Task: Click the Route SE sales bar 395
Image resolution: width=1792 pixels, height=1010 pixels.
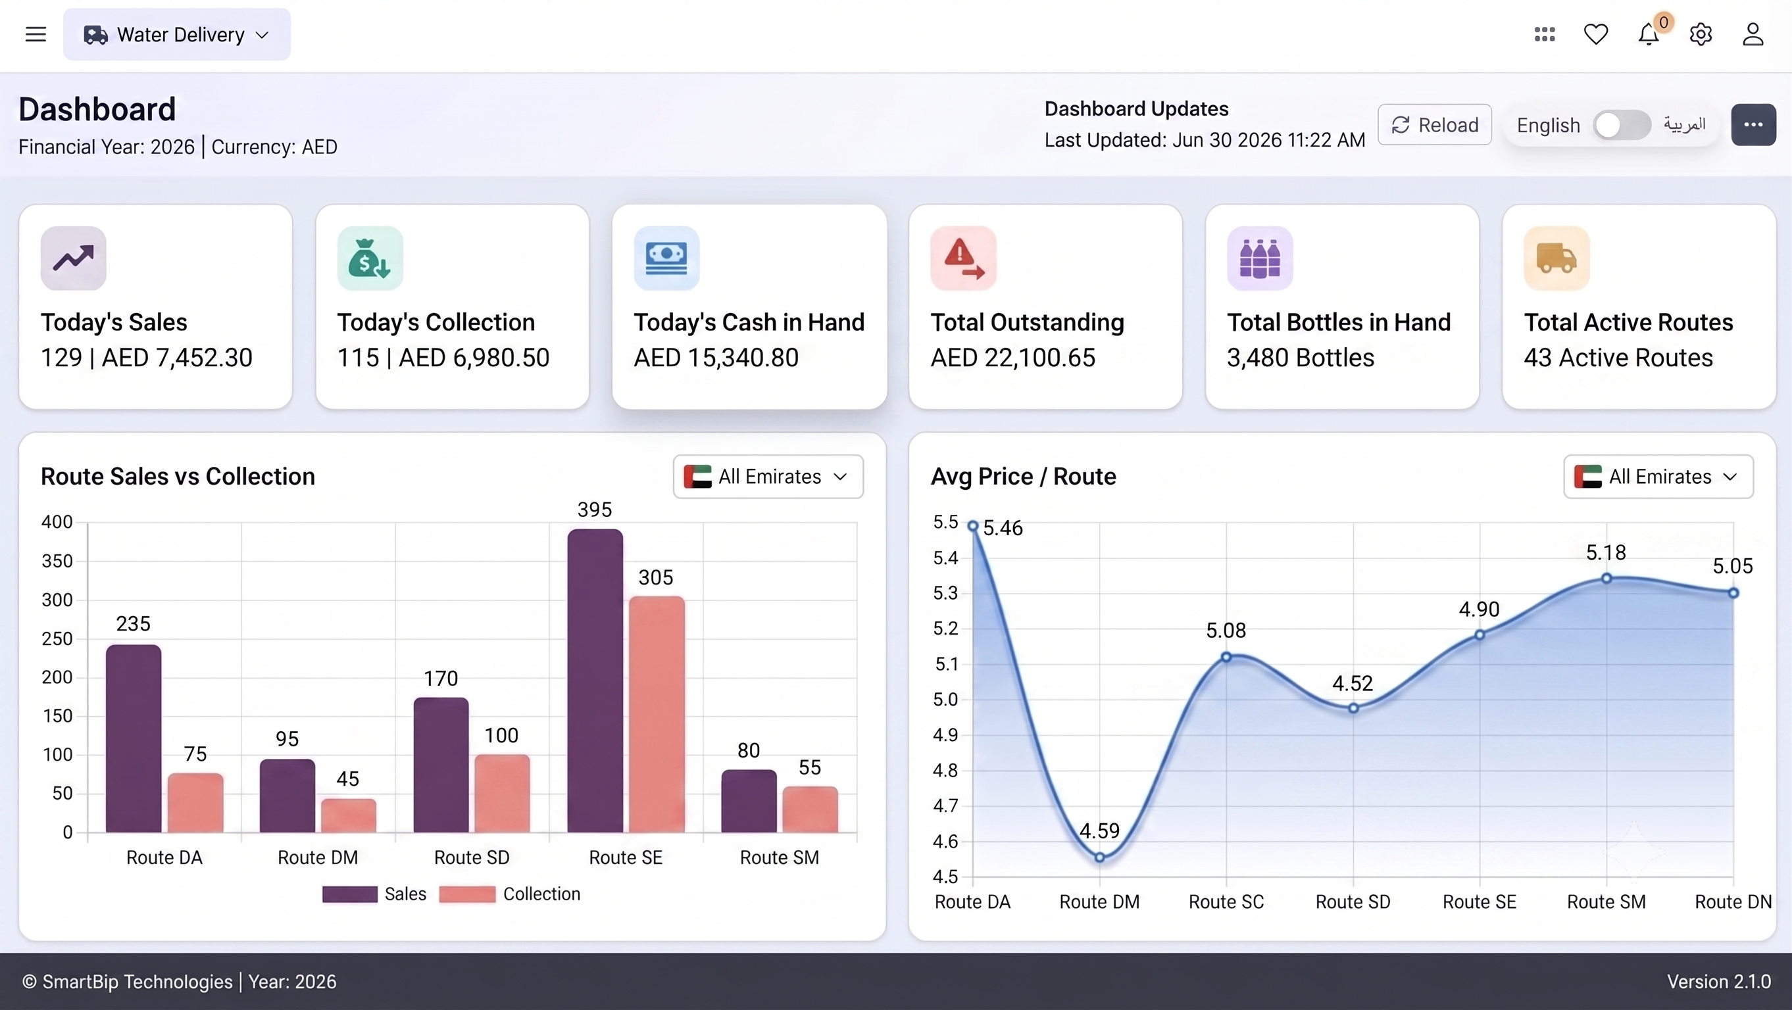Action: coord(595,681)
